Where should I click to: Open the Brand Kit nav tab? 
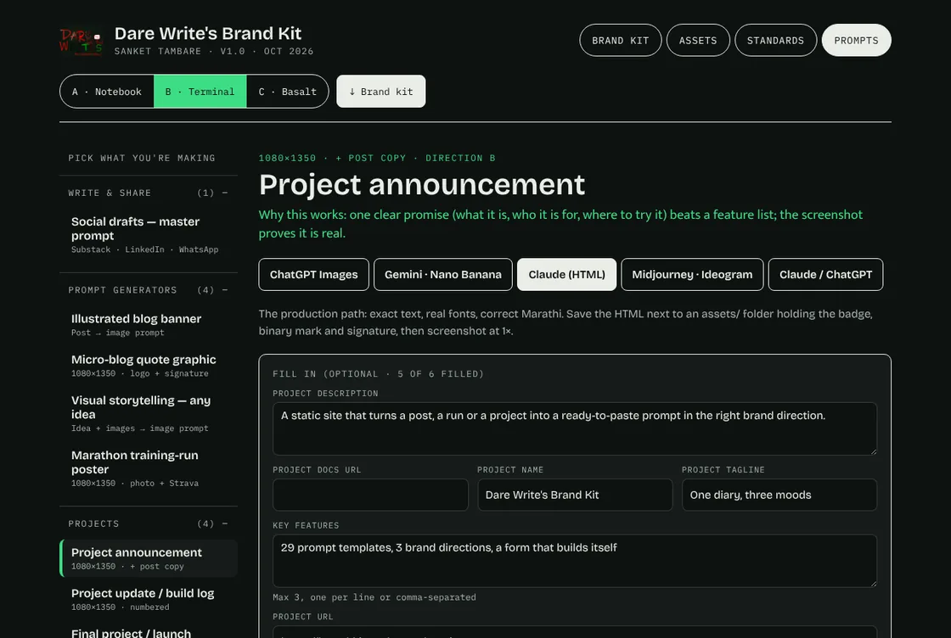click(x=620, y=41)
